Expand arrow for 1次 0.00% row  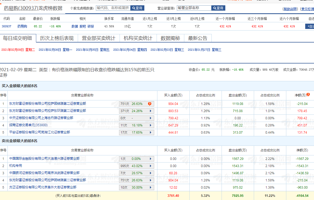150,159
